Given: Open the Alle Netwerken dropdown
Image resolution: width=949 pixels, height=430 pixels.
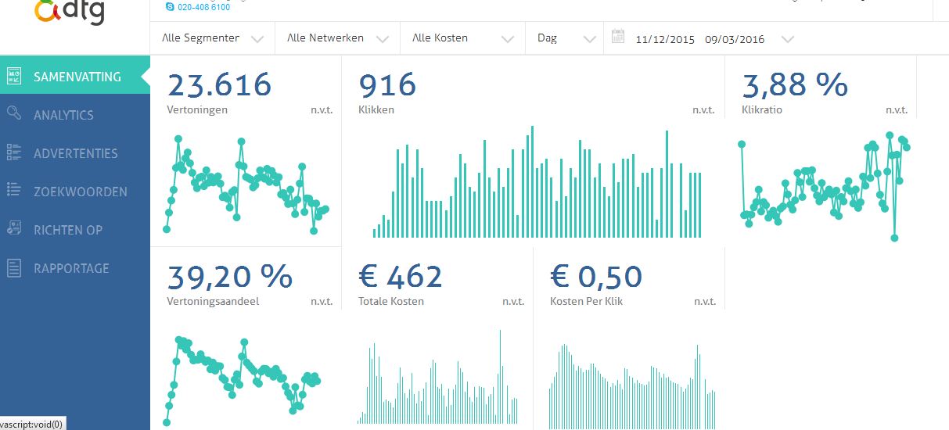Looking at the screenshot, I should (x=338, y=38).
